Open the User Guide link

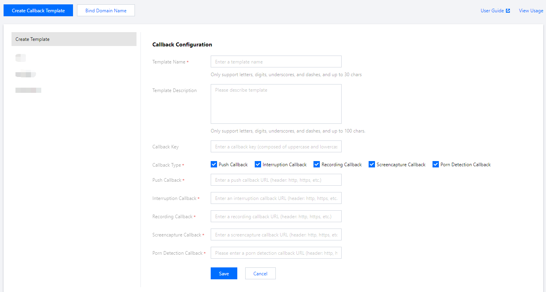(x=492, y=11)
